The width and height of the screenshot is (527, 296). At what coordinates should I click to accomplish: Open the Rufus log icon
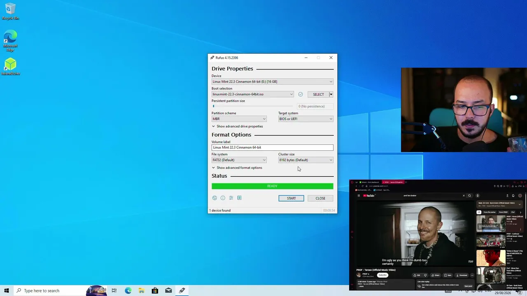point(239,198)
